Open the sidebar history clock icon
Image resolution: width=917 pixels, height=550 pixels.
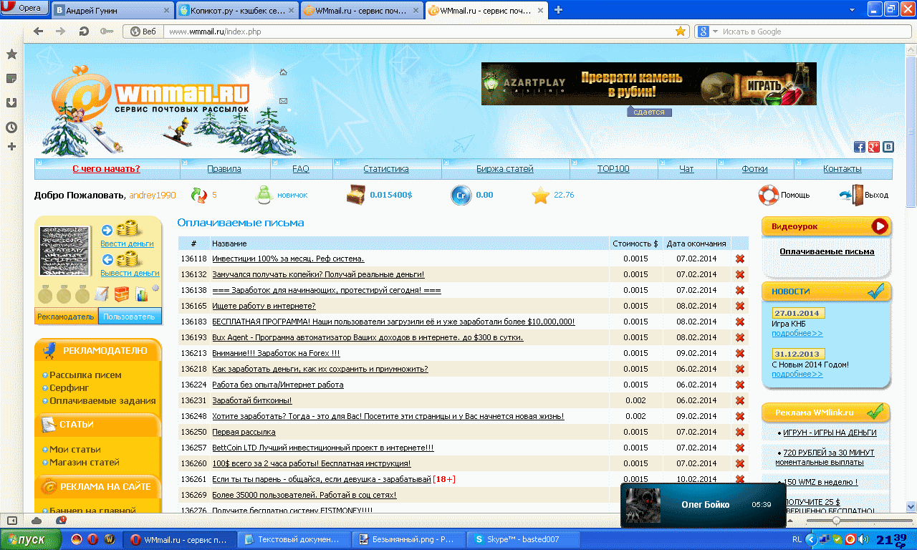click(11, 127)
